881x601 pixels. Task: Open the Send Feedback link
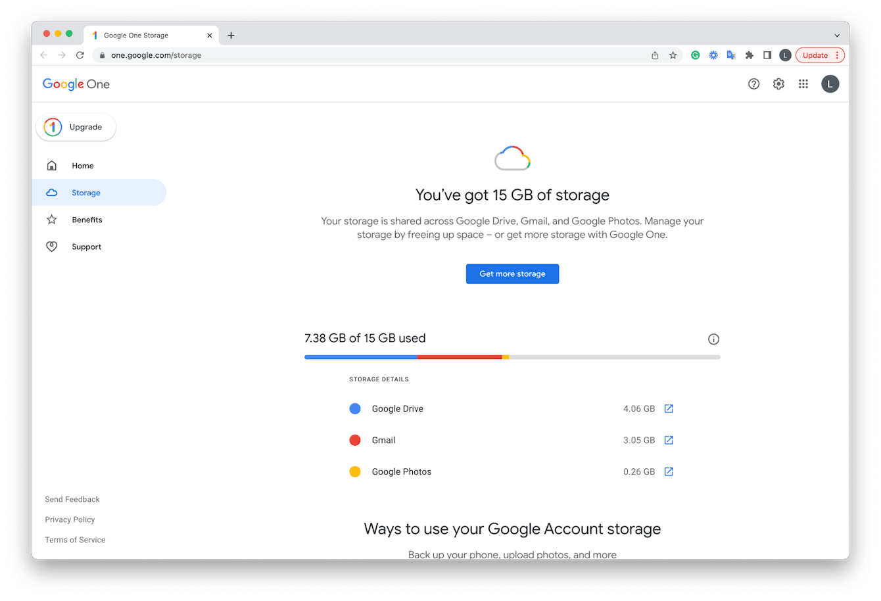[72, 499]
